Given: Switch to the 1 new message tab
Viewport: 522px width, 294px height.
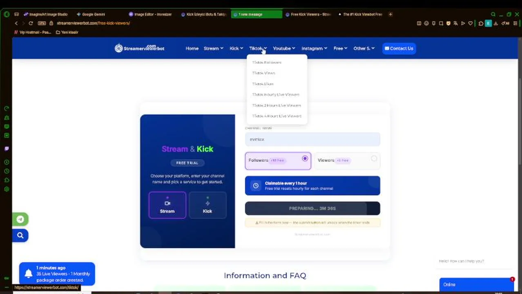Looking at the screenshot, I should click(257, 14).
